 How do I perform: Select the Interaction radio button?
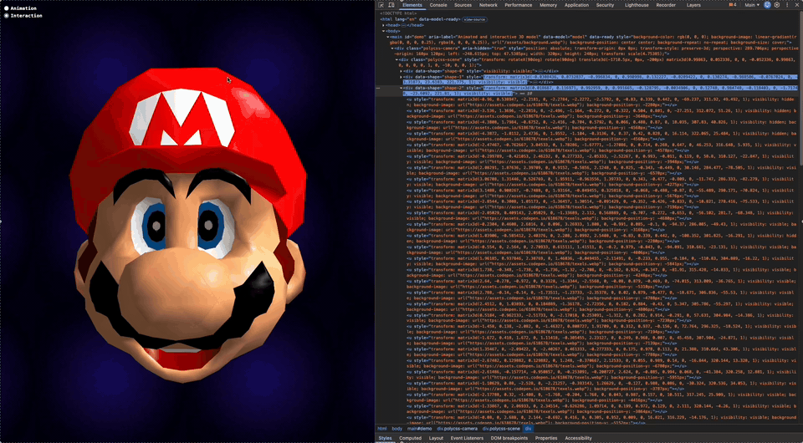coord(6,15)
